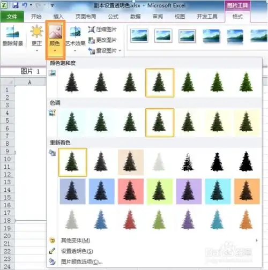
Task: Expand the Artistic Effects (艺术效果) dropdown arrow
Action: coord(75,51)
